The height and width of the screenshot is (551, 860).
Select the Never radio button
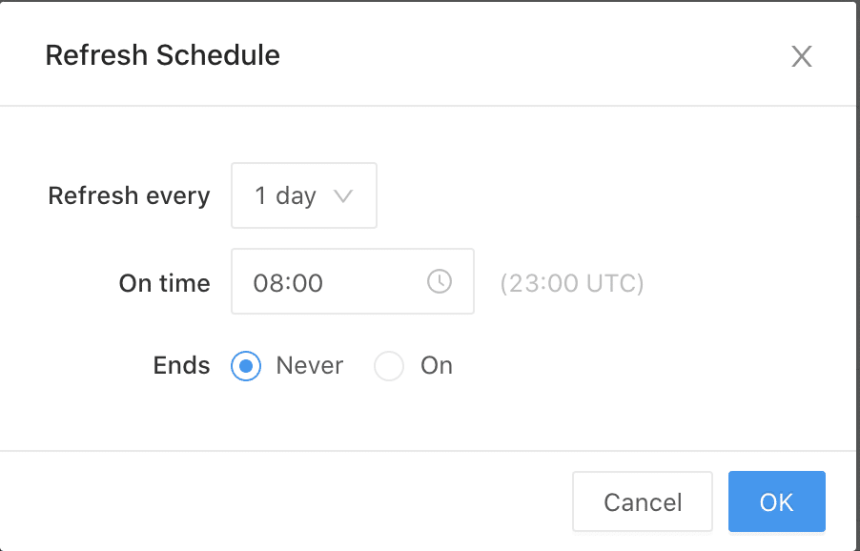click(246, 366)
